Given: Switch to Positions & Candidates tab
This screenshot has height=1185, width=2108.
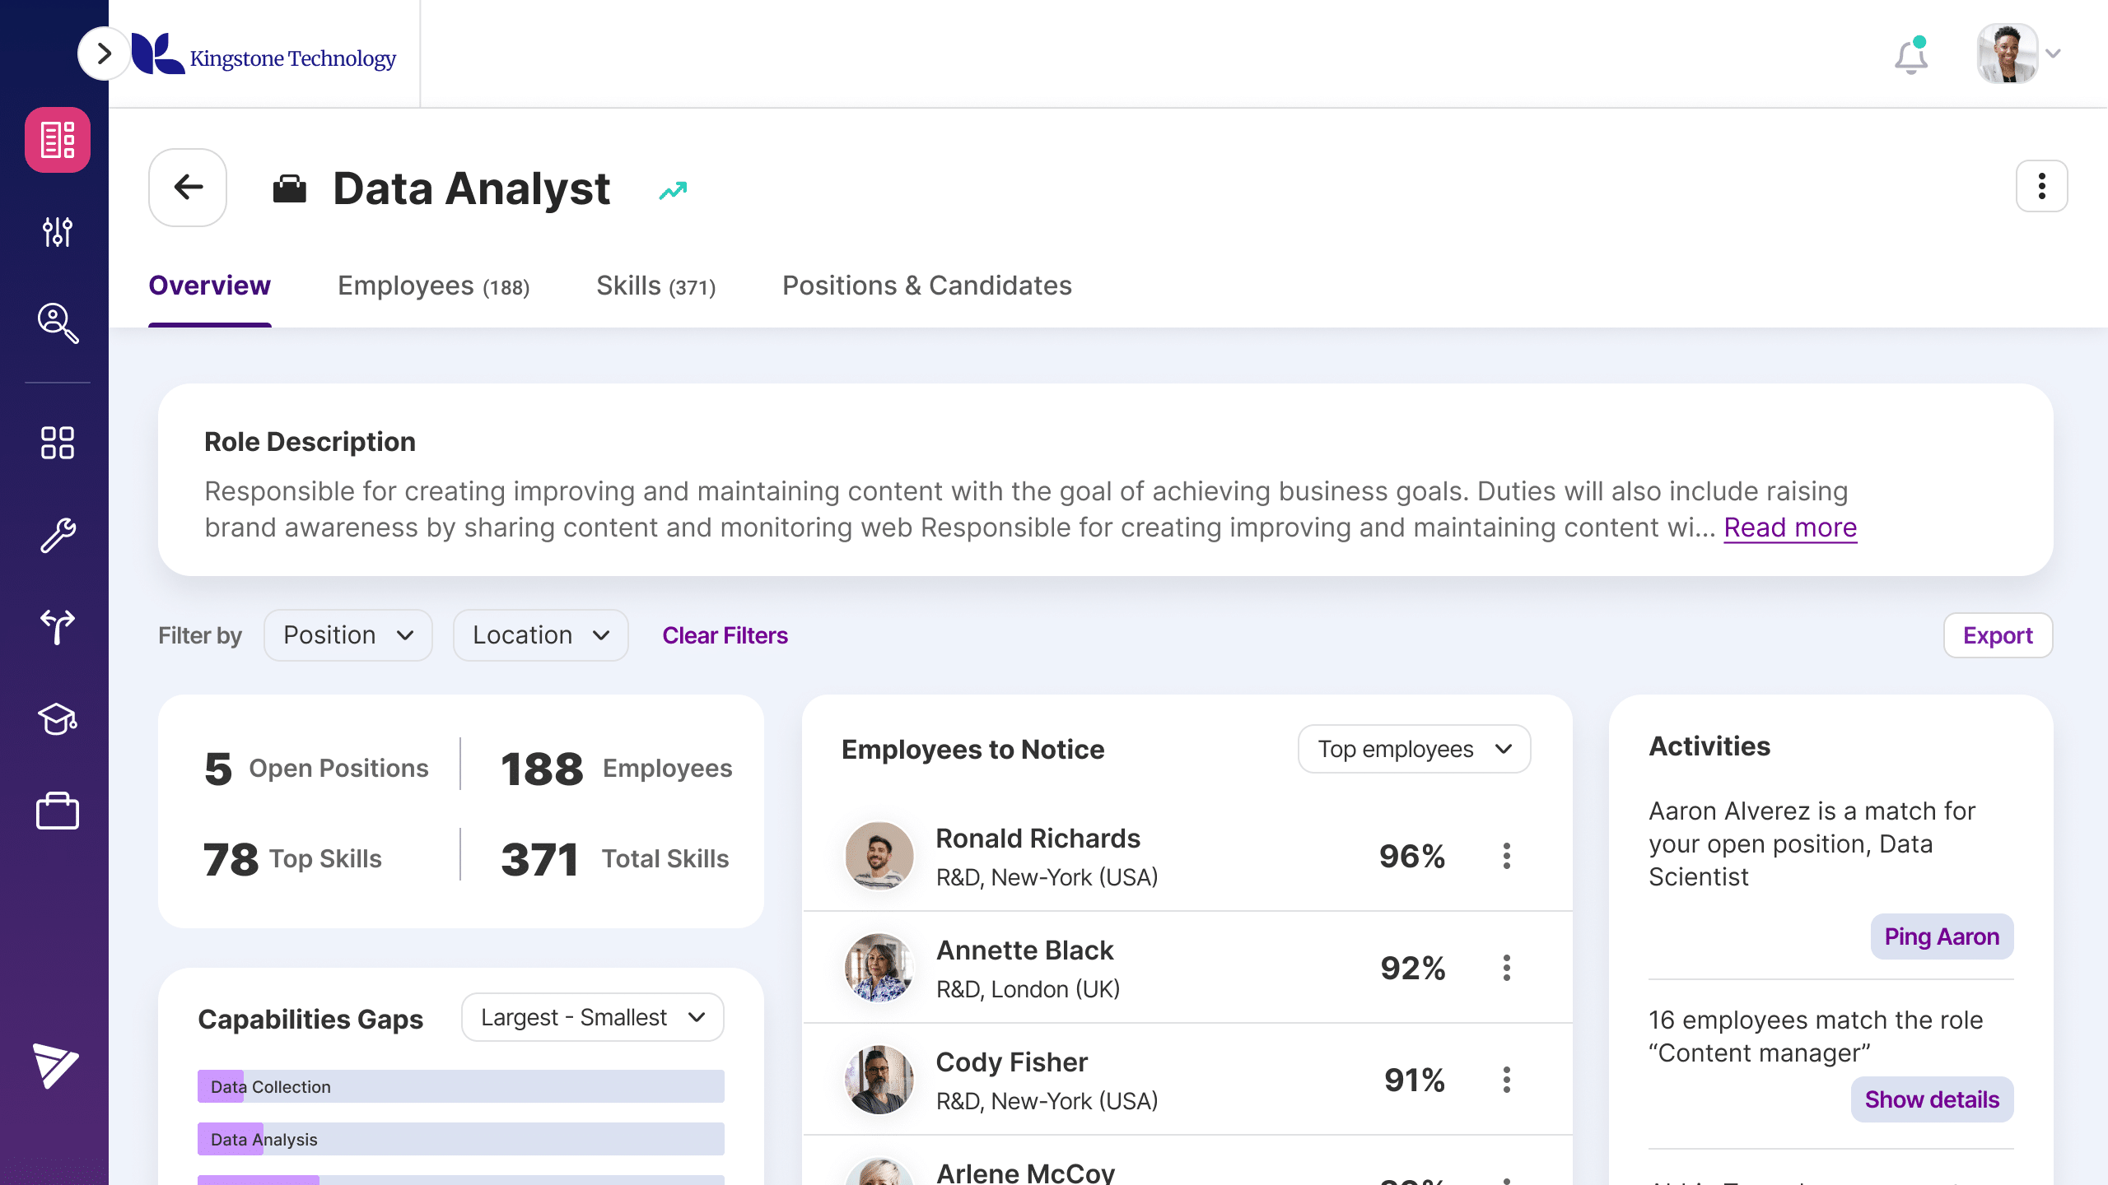Looking at the screenshot, I should (927, 286).
